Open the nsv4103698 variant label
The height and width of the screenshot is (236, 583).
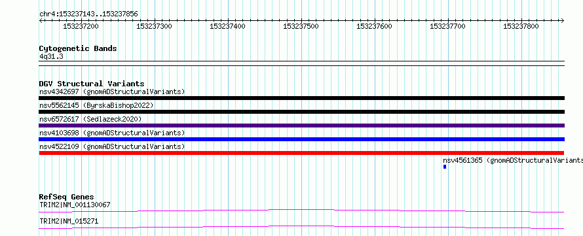tap(112, 133)
